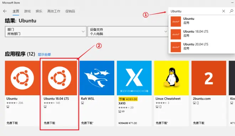Switch to the 主页 tab
The image size is (235, 136).
coord(16,11)
